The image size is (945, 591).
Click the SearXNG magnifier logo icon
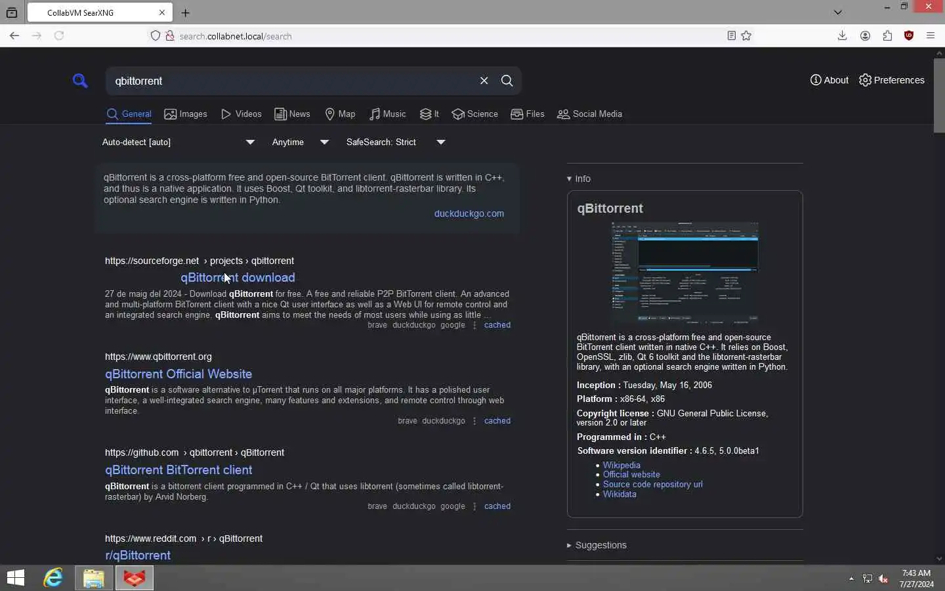coord(80,81)
